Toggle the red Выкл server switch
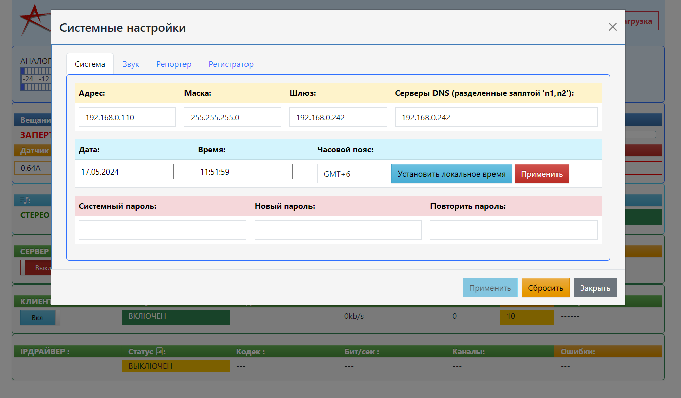Image resolution: width=681 pixels, height=398 pixels. 35,268
